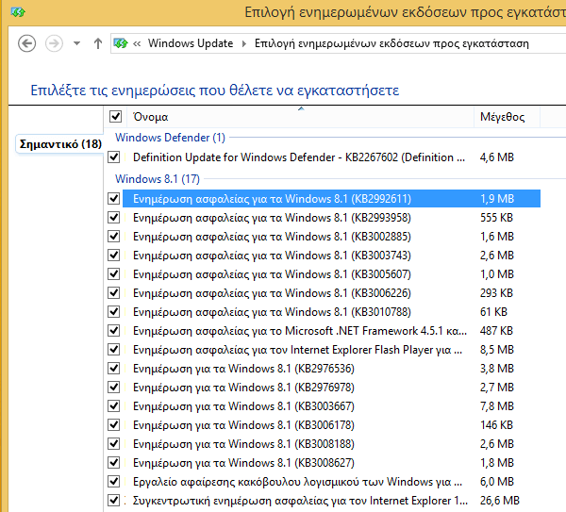Select row Ενημέρωση ασφαλείας για τα Windows 8.1 (KB3003743)
This screenshot has width=566, height=512.
(331, 256)
